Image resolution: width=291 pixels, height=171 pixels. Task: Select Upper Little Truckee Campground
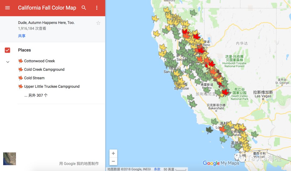[51, 87]
